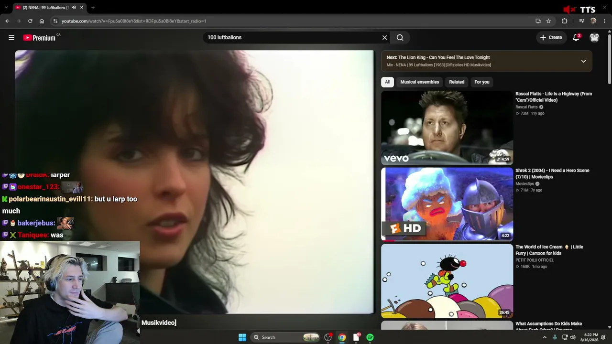This screenshot has width=612, height=344.
Task: Open the Create menu
Action: (551, 37)
